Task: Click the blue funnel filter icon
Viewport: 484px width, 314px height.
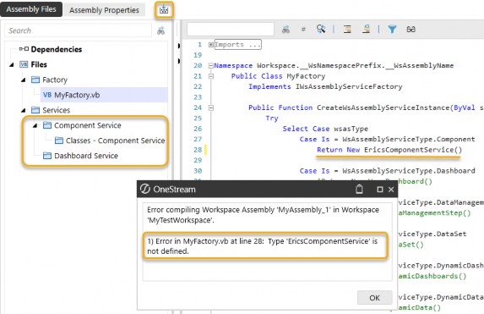Action: [392, 30]
